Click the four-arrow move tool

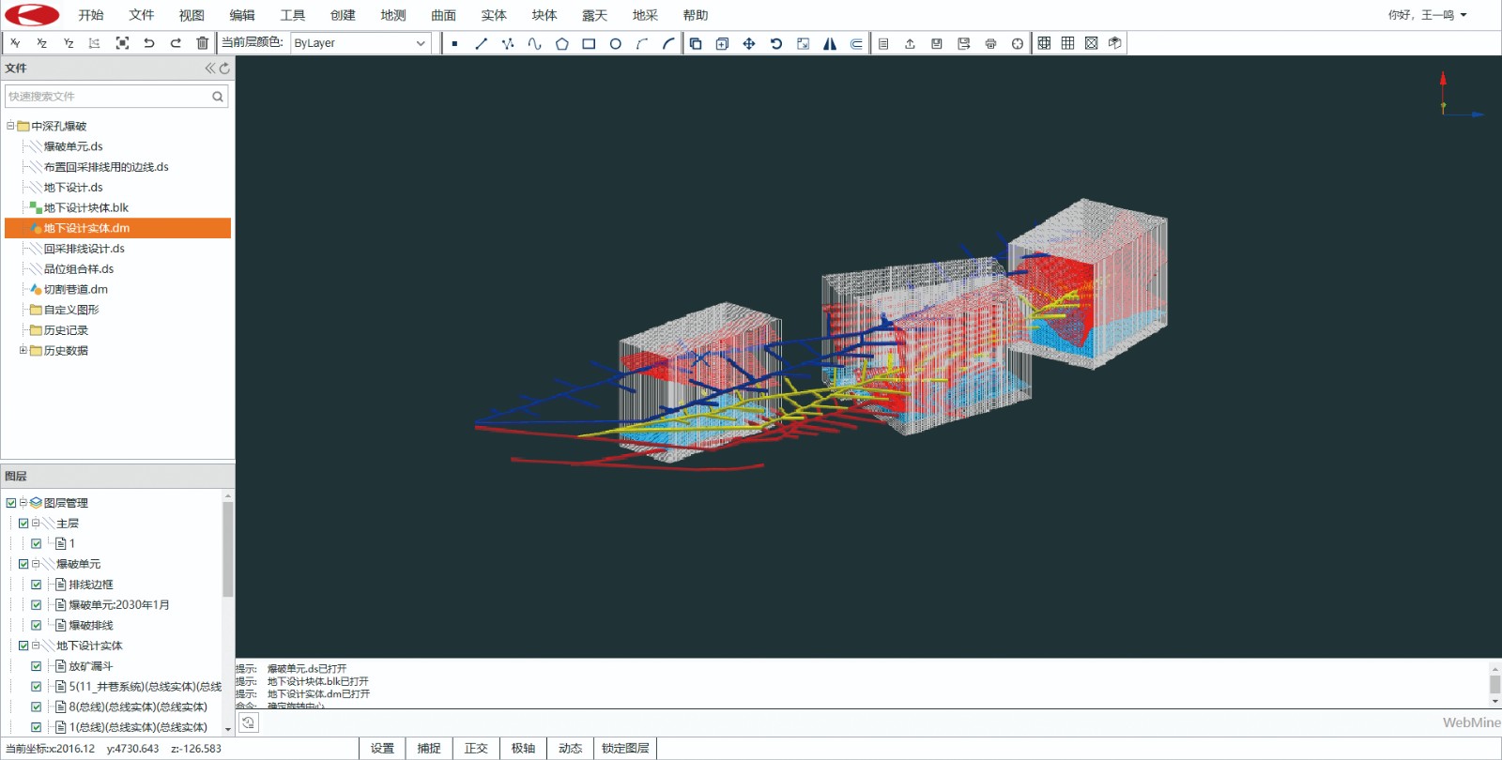(x=749, y=43)
